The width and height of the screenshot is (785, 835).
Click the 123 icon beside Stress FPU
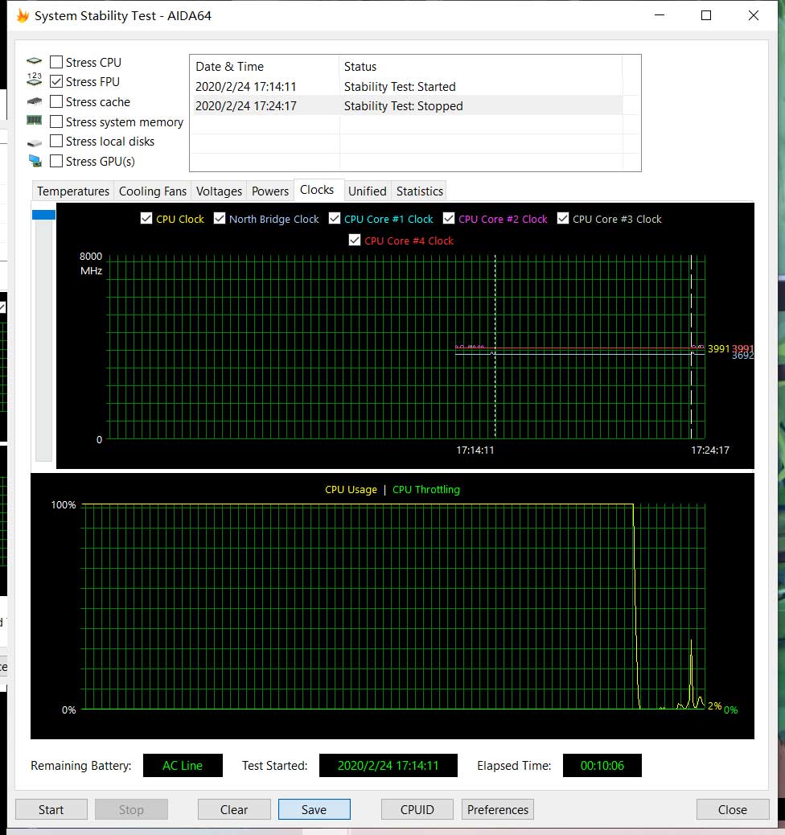(34, 80)
